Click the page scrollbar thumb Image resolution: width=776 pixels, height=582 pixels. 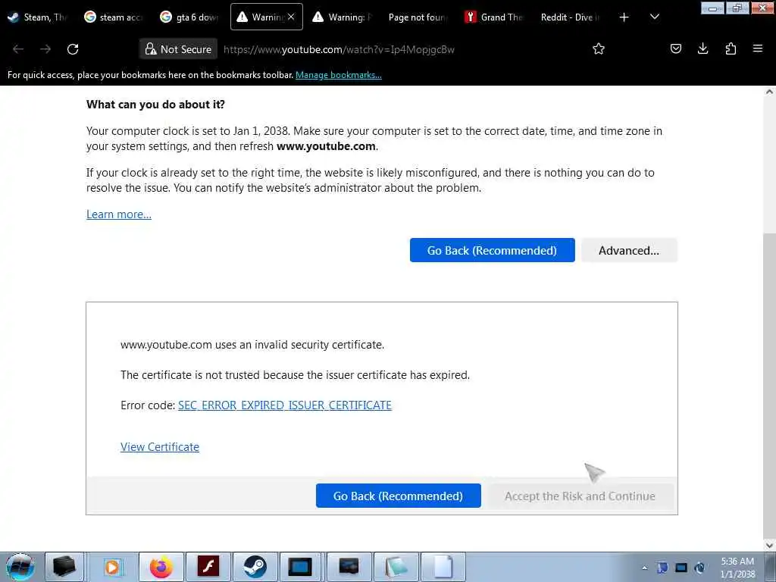[x=770, y=386]
